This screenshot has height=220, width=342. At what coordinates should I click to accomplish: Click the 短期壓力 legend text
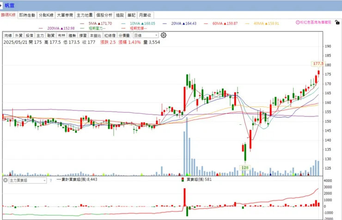pos(97,28)
